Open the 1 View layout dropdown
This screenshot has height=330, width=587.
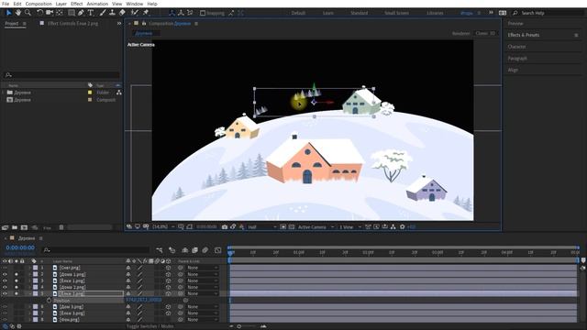pos(350,226)
